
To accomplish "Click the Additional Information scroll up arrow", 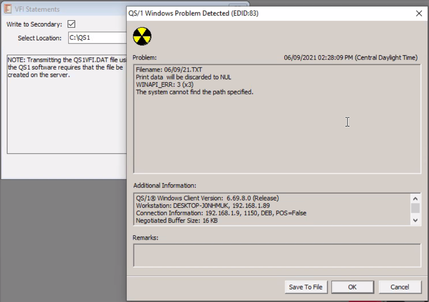I will [x=415, y=198].
